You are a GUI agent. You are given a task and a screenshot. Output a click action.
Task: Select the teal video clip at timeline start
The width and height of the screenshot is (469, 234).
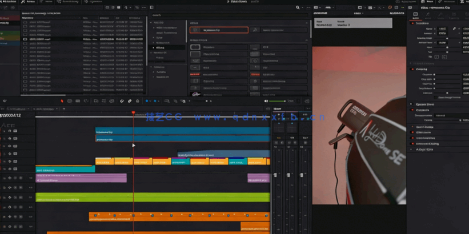tap(65, 169)
